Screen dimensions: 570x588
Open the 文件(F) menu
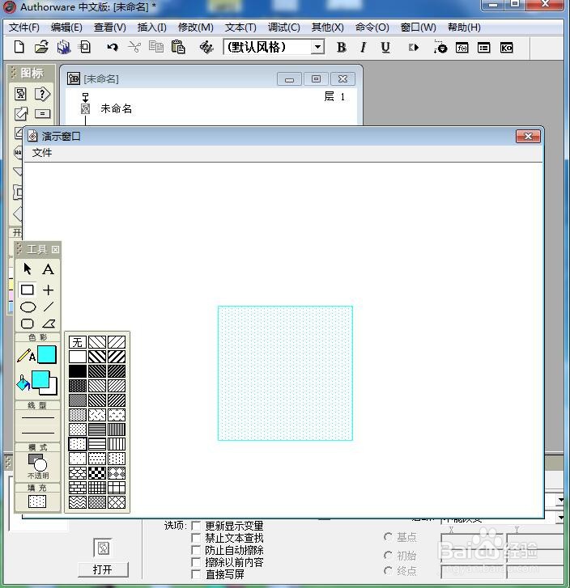click(x=24, y=27)
